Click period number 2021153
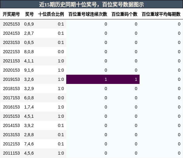The height and width of the screenshot is (158, 183). (x=11, y=61)
